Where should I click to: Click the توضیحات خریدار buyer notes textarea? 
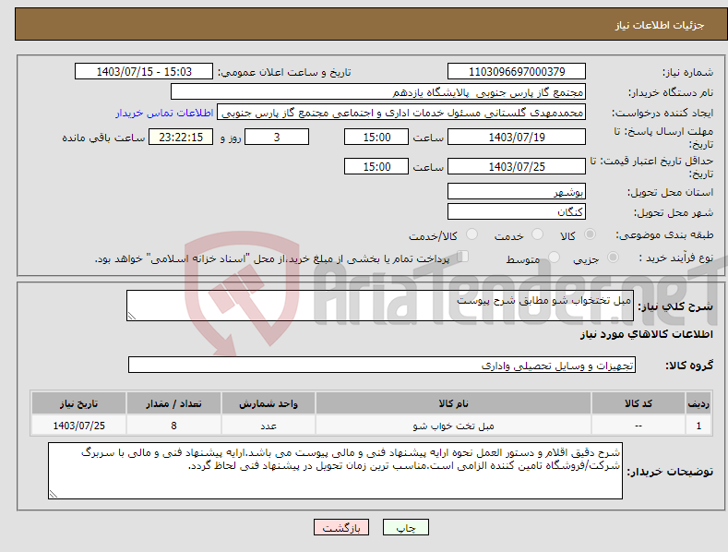(335, 471)
